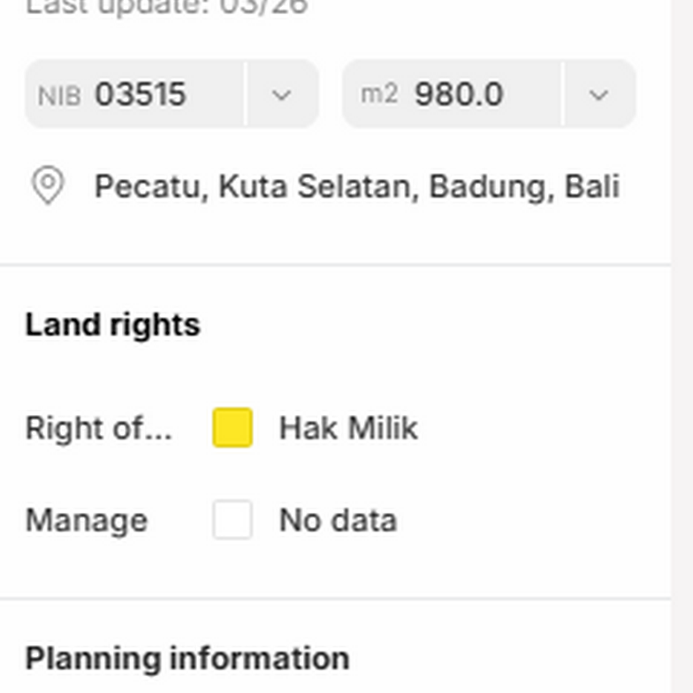Viewport: 693px width, 693px height.
Task: Click the truncated "Right of..." label
Action: (98, 428)
